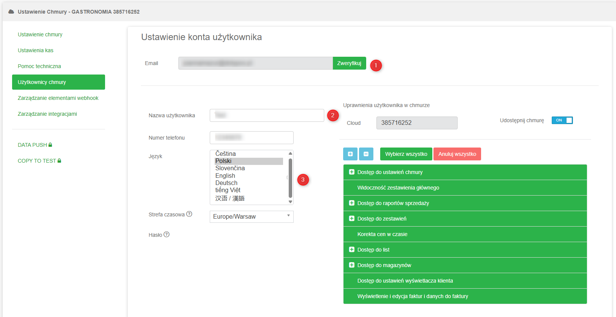This screenshot has height=317, width=616.
Task: Click the blue collapse-all minus icon
Action: (366, 154)
